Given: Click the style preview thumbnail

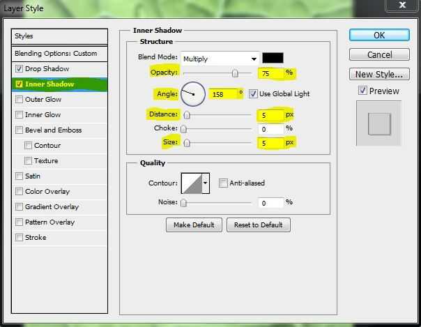Looking at the screenshot, I should coord(378,123).
